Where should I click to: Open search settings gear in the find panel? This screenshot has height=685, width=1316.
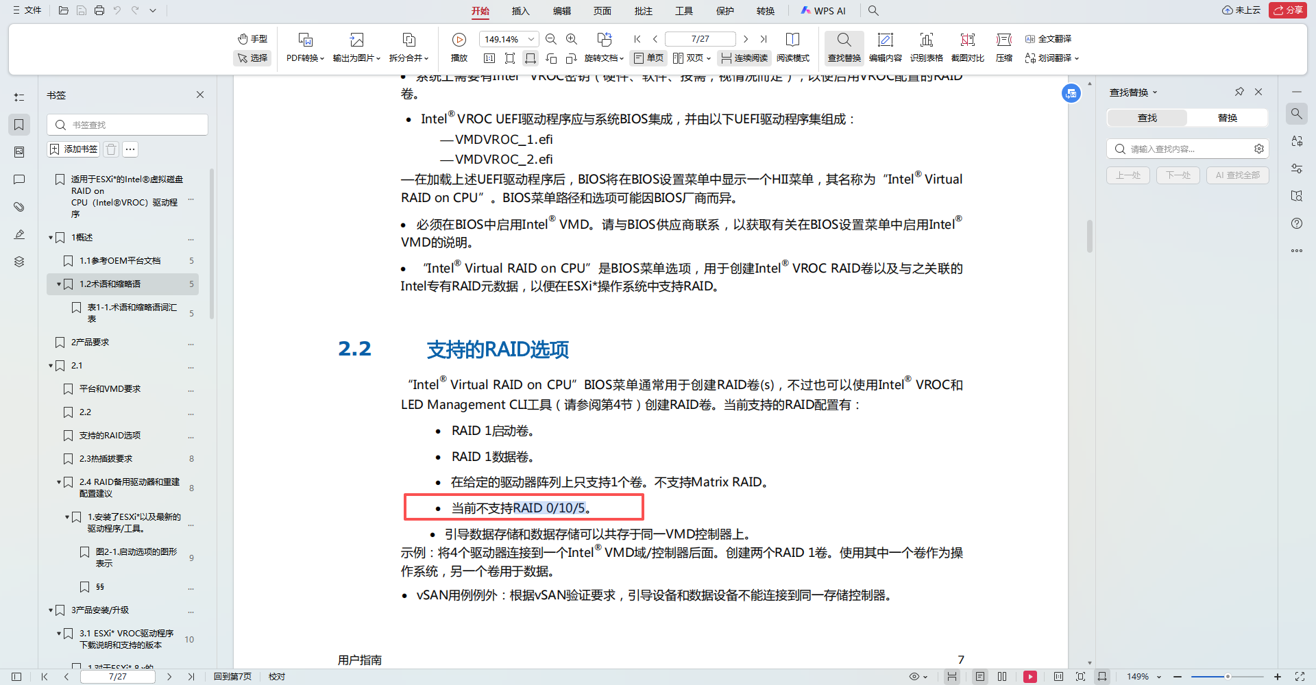click(x=1259, y=149)
